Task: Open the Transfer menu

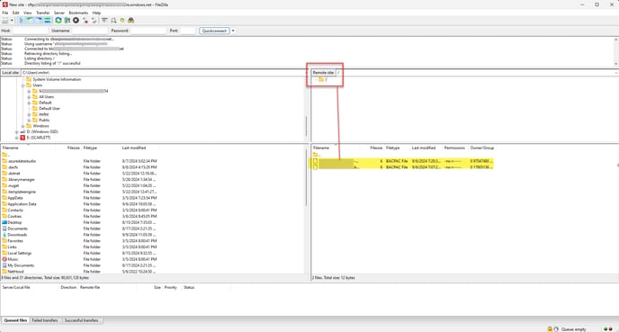Action: (x=42, y=13)
